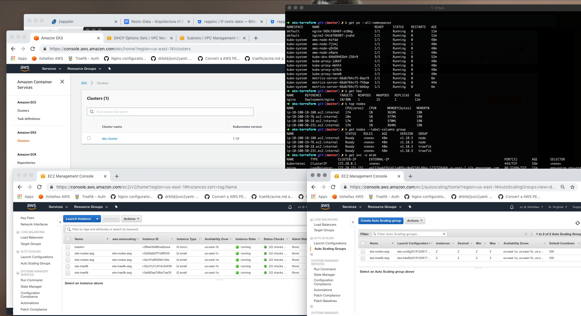Click Filter Auto Scaling groups field
The image size is (581, 316).
(x=409, y=234)
